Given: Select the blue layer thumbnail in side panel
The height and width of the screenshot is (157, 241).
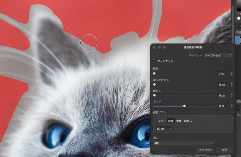Looking at the screenshot, I should point(238,40).
